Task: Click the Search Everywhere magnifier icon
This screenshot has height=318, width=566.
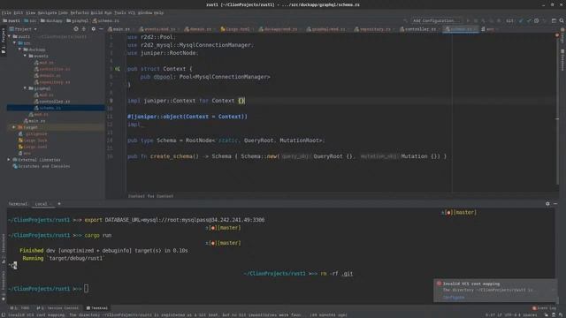Action: click(562, 21)
